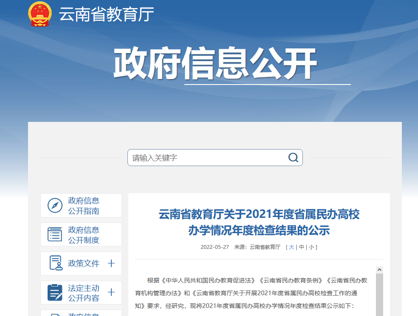Click the article title about 2021年度检查结果
The image size is (418, 316).
click(259, 222)
